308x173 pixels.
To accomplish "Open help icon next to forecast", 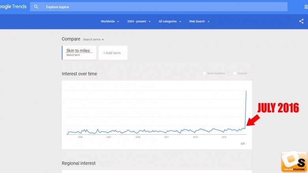I will coord(250,73).
